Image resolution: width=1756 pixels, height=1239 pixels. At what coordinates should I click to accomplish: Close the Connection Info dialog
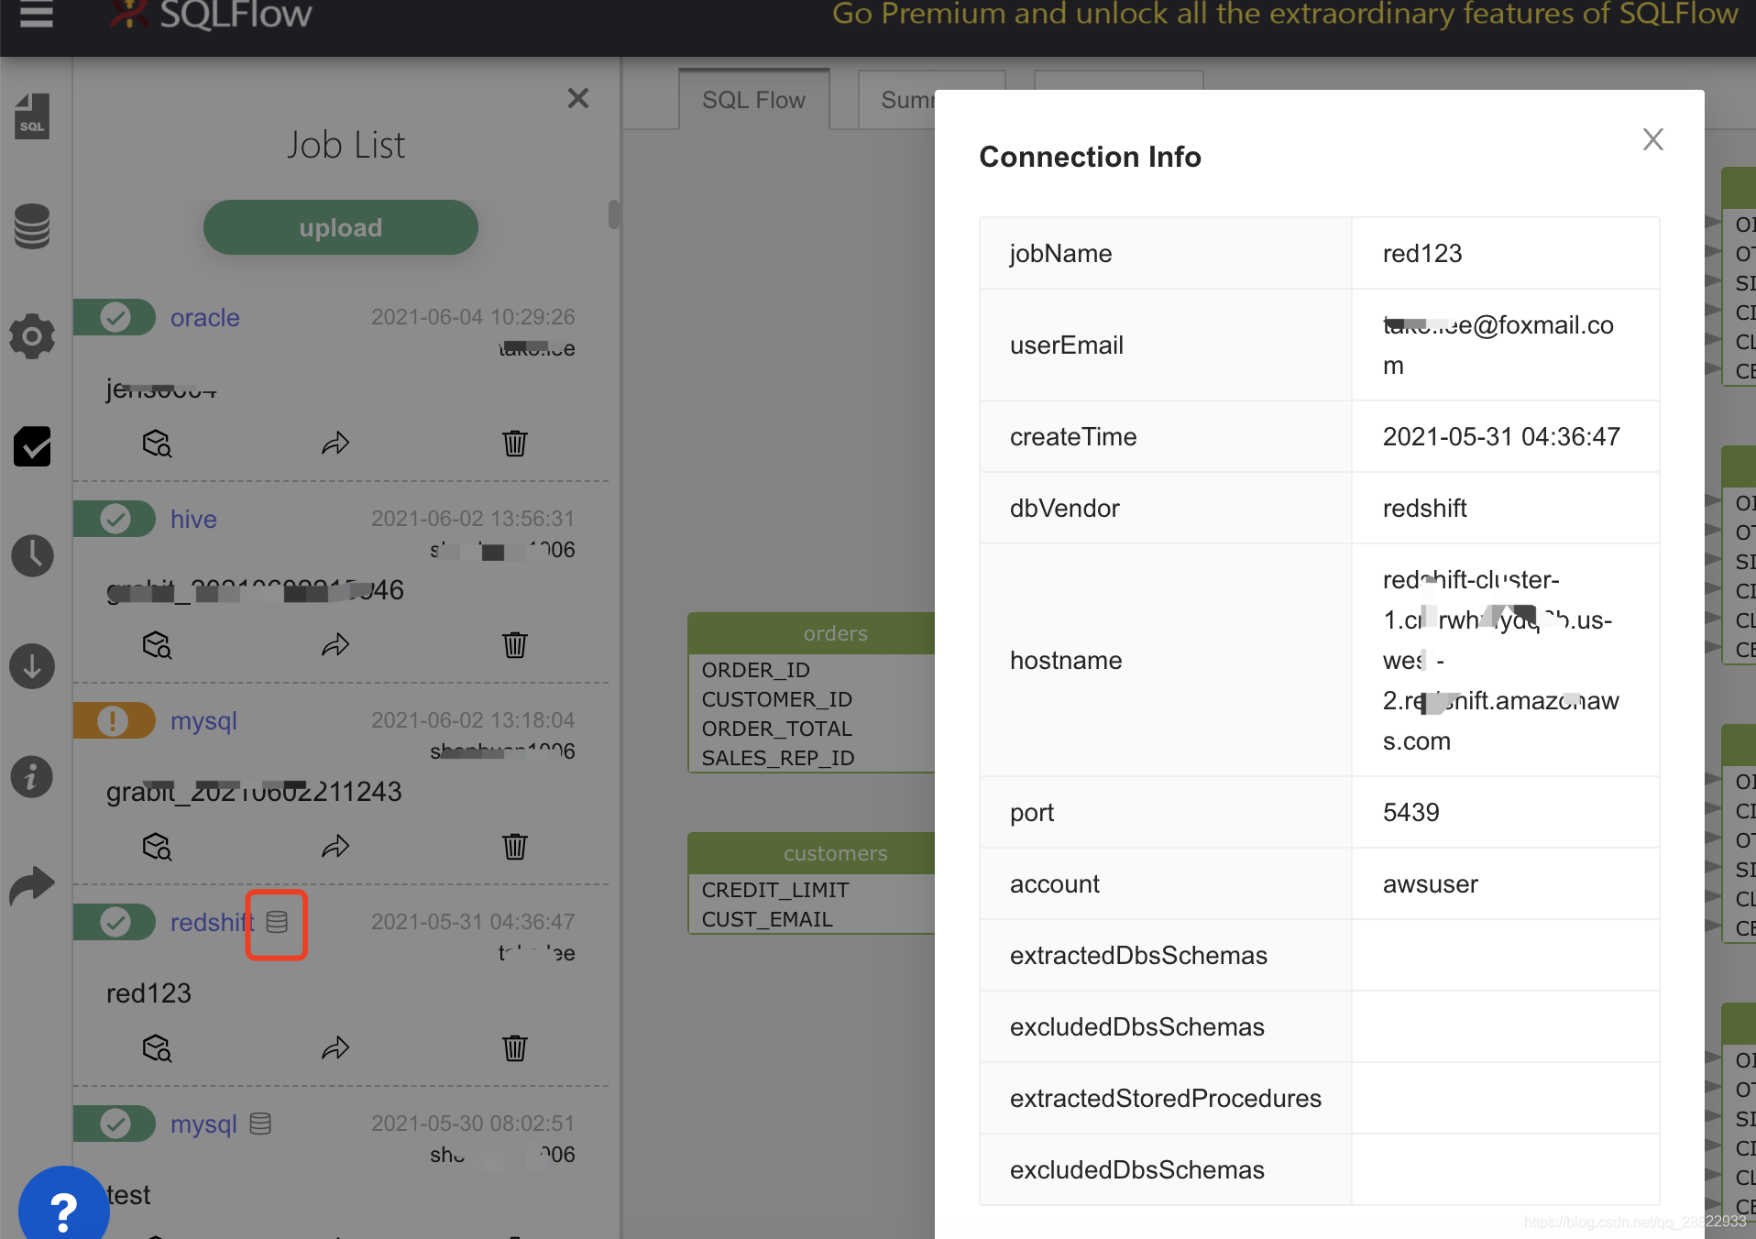1652,139
